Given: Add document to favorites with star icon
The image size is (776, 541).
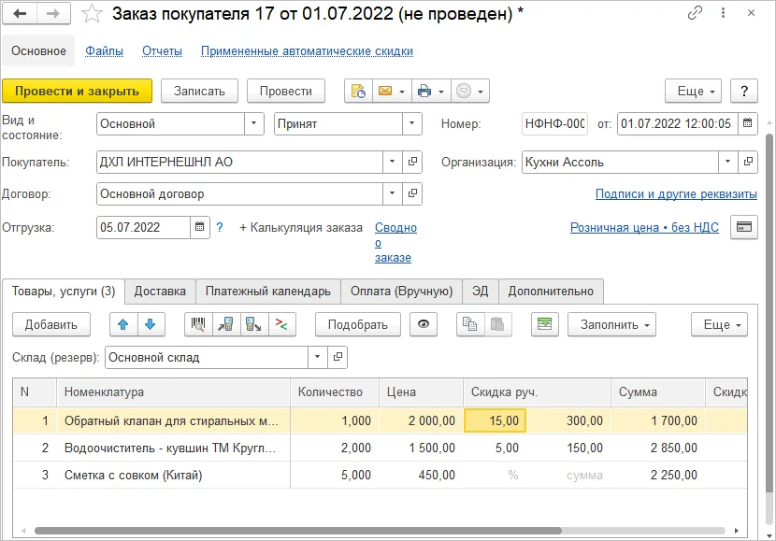Looking at the screenshot, I should [x=92, y=14].
